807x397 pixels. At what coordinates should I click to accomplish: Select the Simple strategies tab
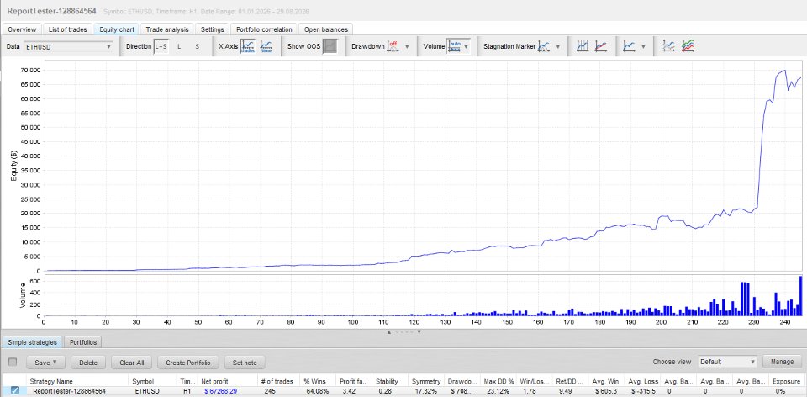coord(33,341)
